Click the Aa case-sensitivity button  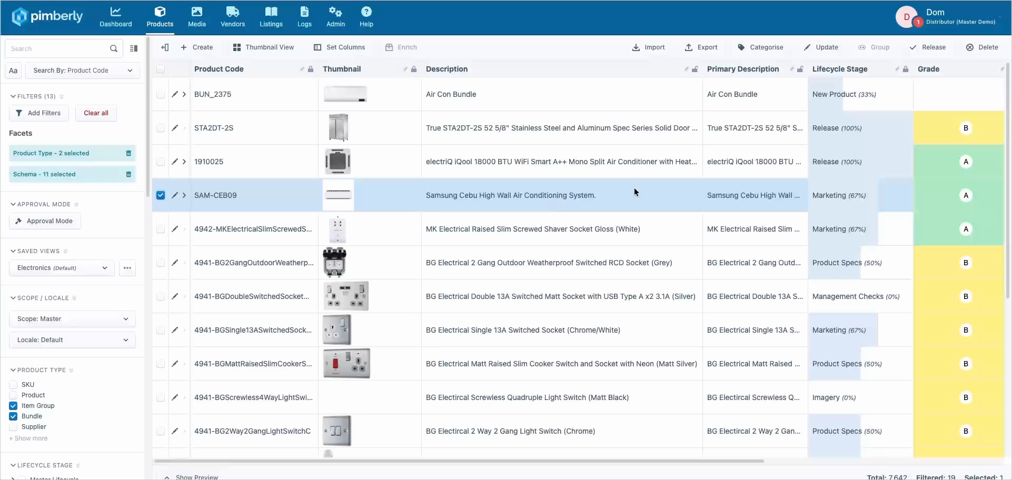coord(13,71)
